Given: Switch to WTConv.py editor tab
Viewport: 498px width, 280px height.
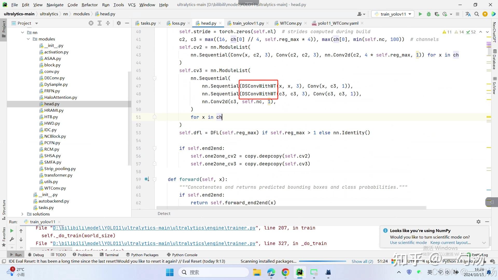Looking at the screenshot, I should [x=290, y=23].
